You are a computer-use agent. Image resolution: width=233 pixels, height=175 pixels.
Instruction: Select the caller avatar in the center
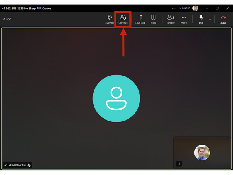116,99
